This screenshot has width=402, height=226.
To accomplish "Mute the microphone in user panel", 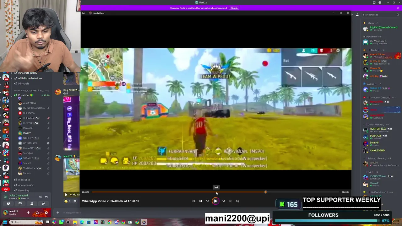I will [28, 213].
